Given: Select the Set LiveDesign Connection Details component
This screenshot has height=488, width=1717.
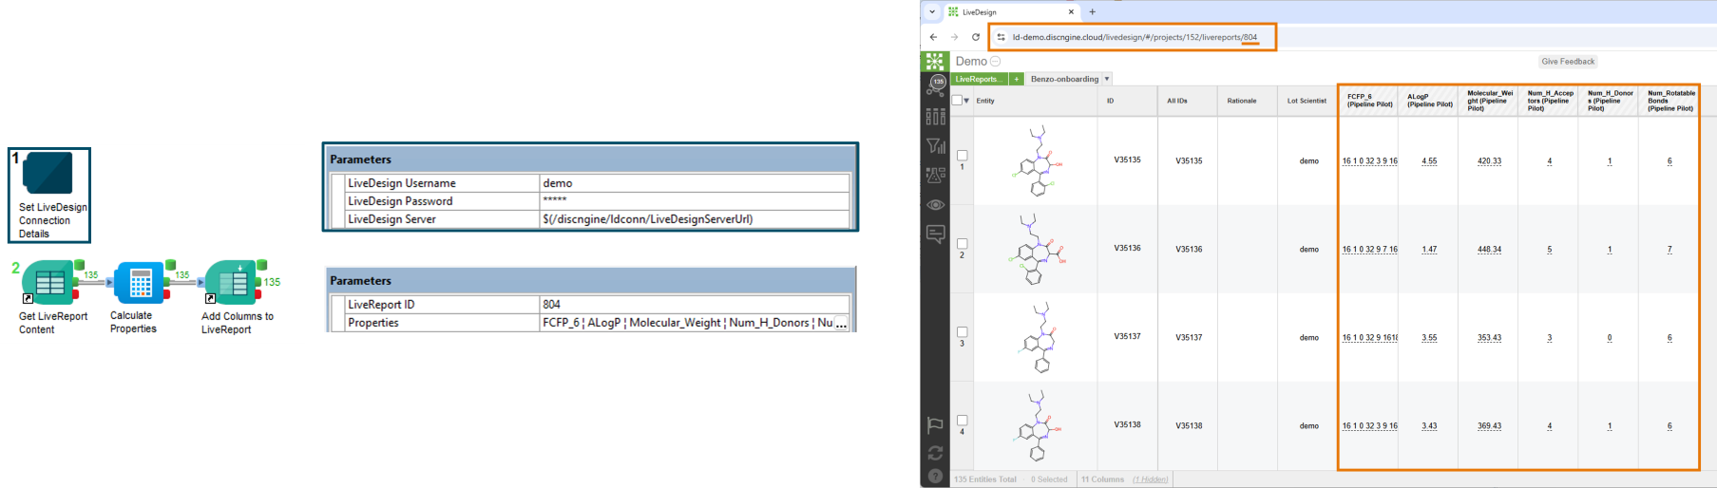Looking at the screenshot, I should [48, 173].
